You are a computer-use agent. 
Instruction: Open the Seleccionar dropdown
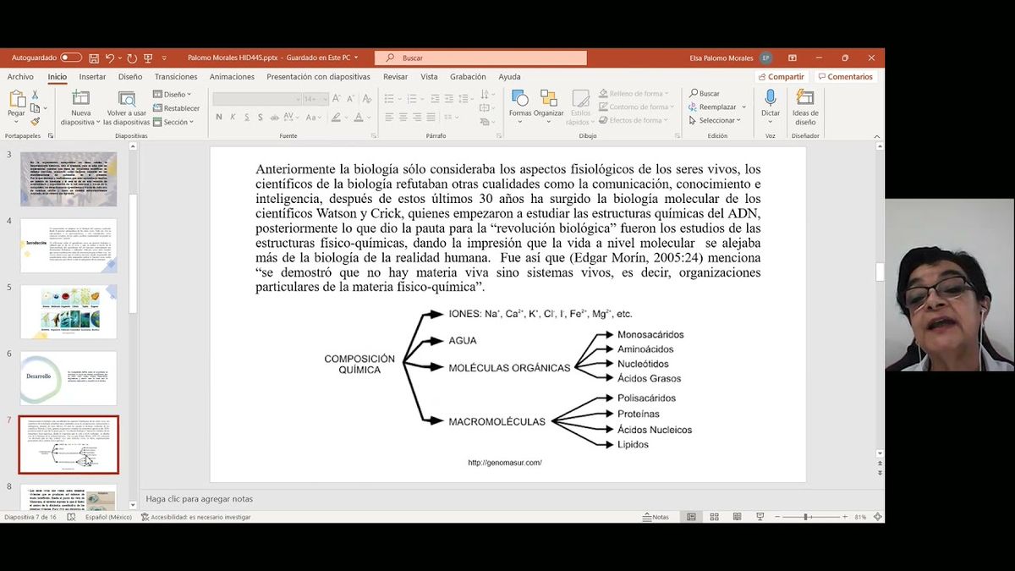click(715, 120)
